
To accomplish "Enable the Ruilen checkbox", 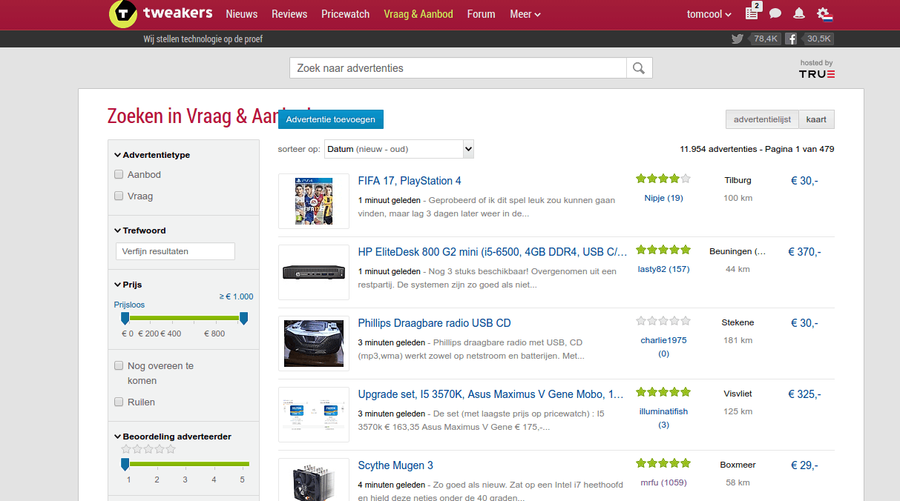I will click(119, 402).
